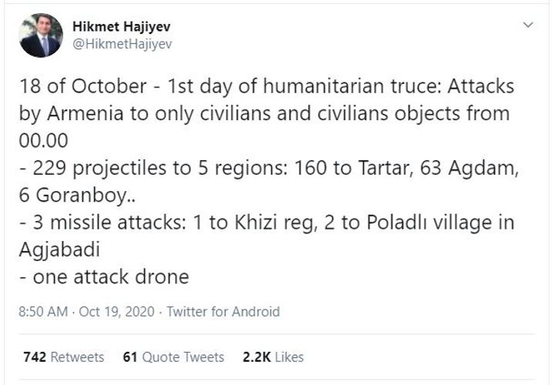
Task: View the 742 Retweets list
Action: [63, 357]
